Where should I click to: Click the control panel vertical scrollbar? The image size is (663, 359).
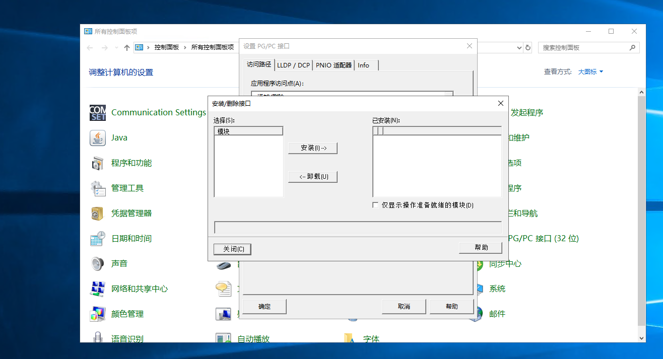(x=641, y=211)
